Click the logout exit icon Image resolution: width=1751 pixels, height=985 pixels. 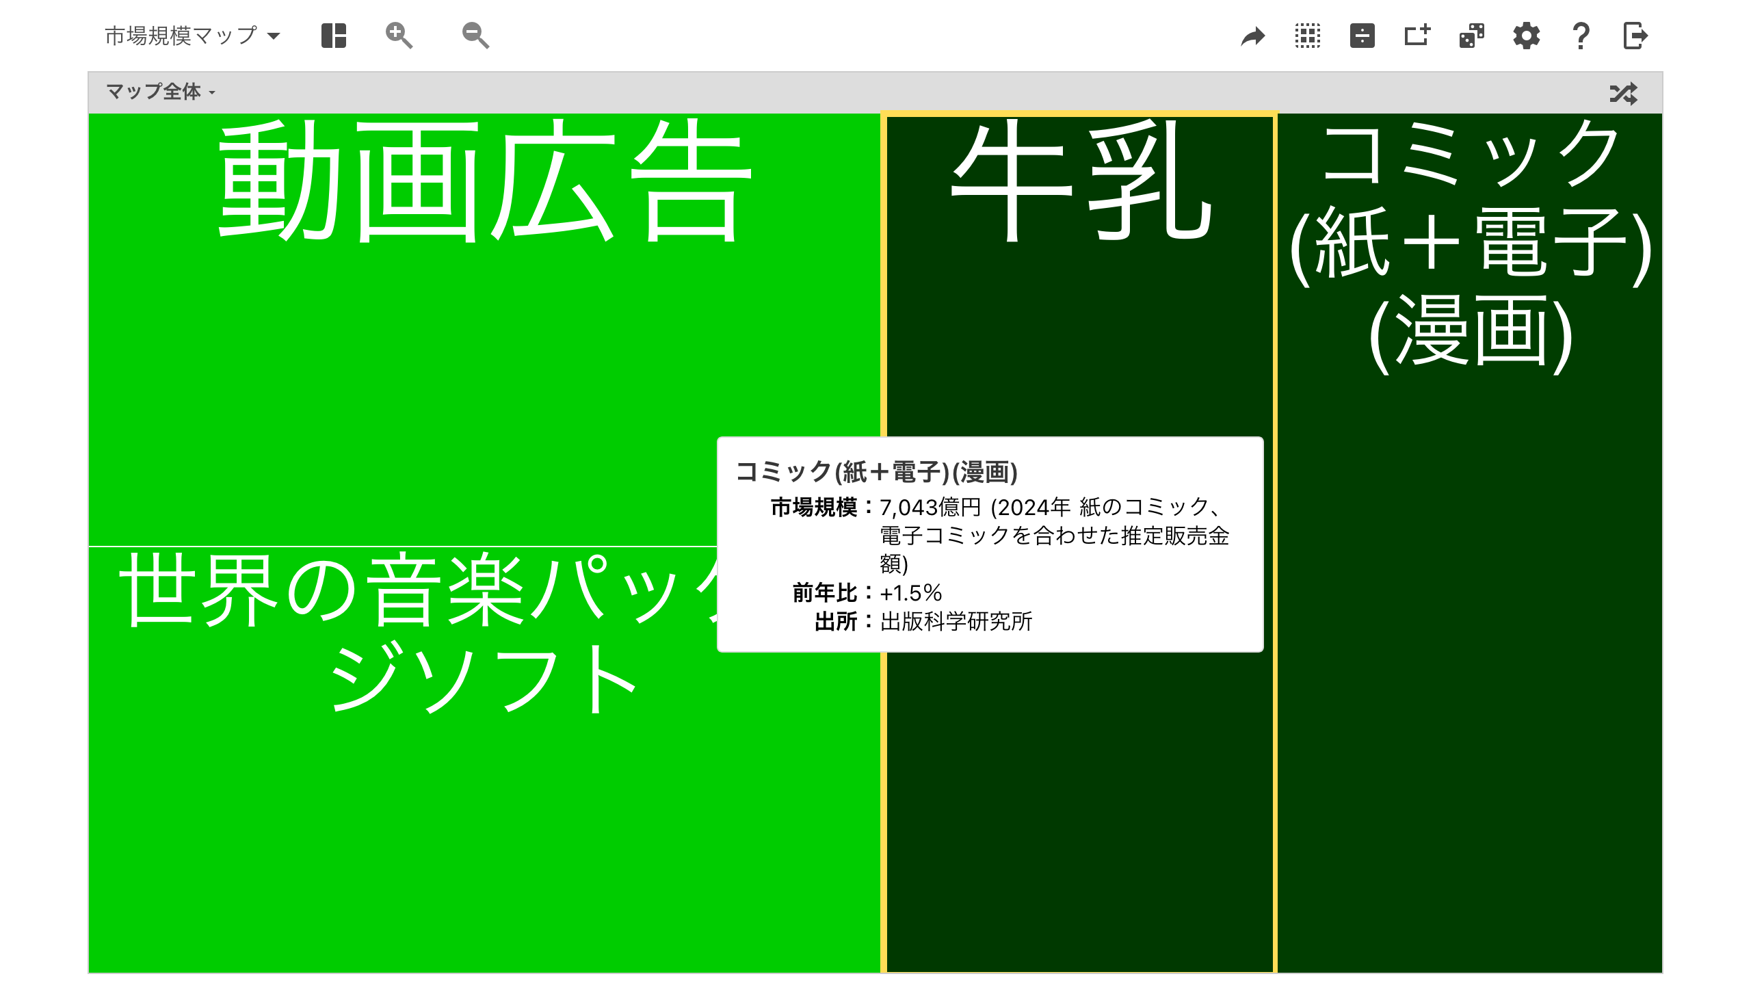[1635, 36]
